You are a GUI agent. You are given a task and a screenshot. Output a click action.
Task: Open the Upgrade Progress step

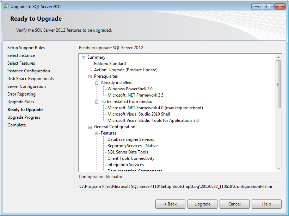pyautogui.click(x=24, y=117)
